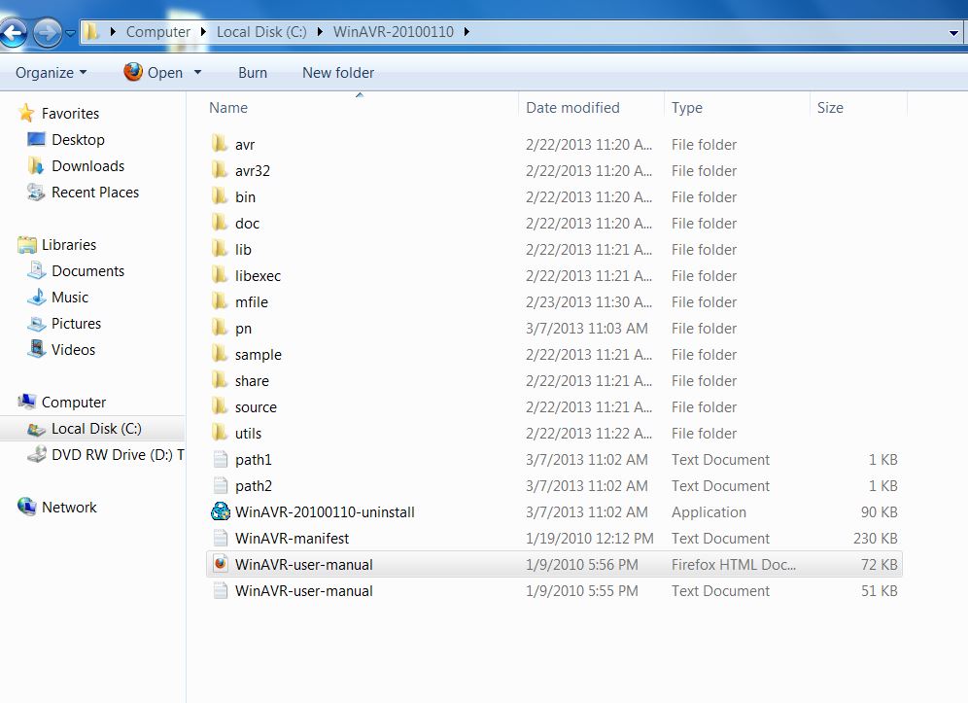Open Documents library in navigation pane

[x=87, y=271]
